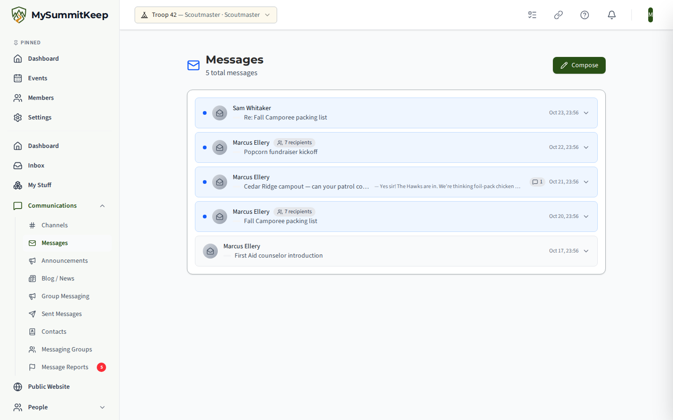This screenshot has height=420, width=673.
Task: Expand the Sam Whitaker message chevron
Action: coord(586,113)
